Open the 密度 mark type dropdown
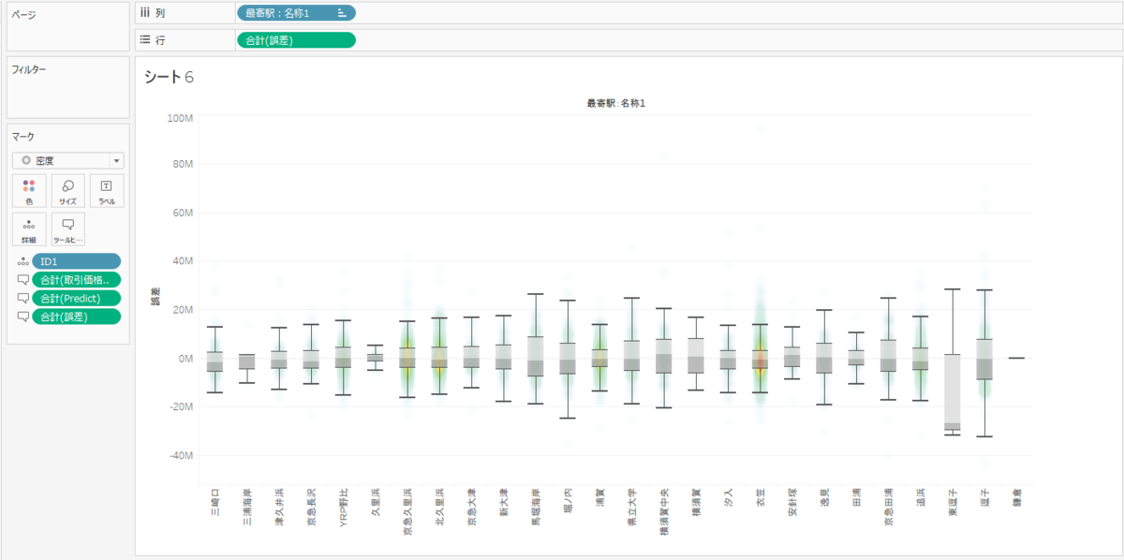The image size is (1124, 560). 67,160
